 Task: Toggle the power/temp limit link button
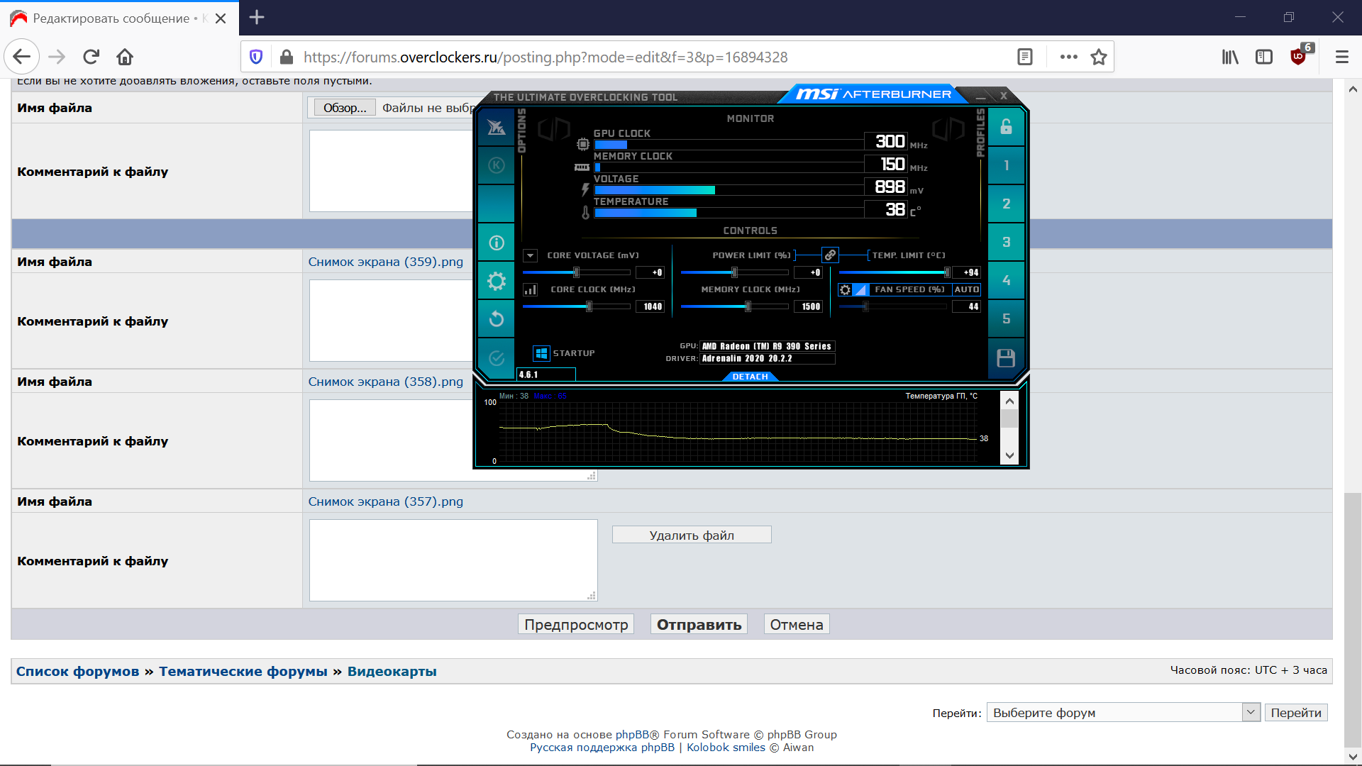[830, 255]
